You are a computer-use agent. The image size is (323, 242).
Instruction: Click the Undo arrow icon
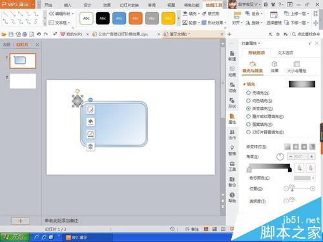pyautogui.click(x=39, y=34)
